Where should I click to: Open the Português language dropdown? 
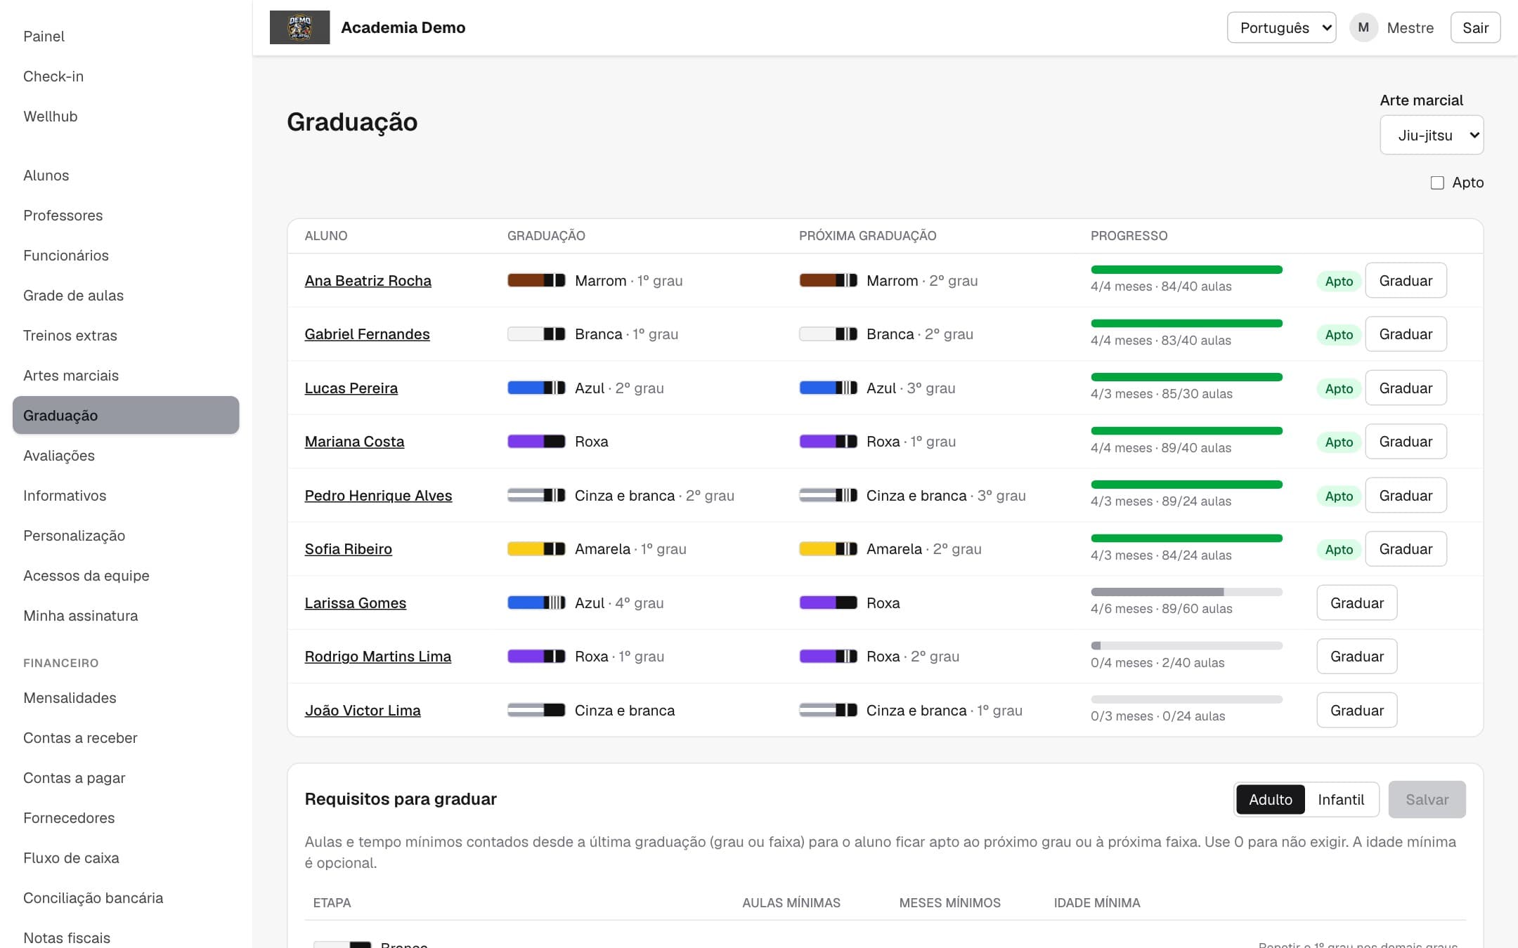coord(1281,27)
